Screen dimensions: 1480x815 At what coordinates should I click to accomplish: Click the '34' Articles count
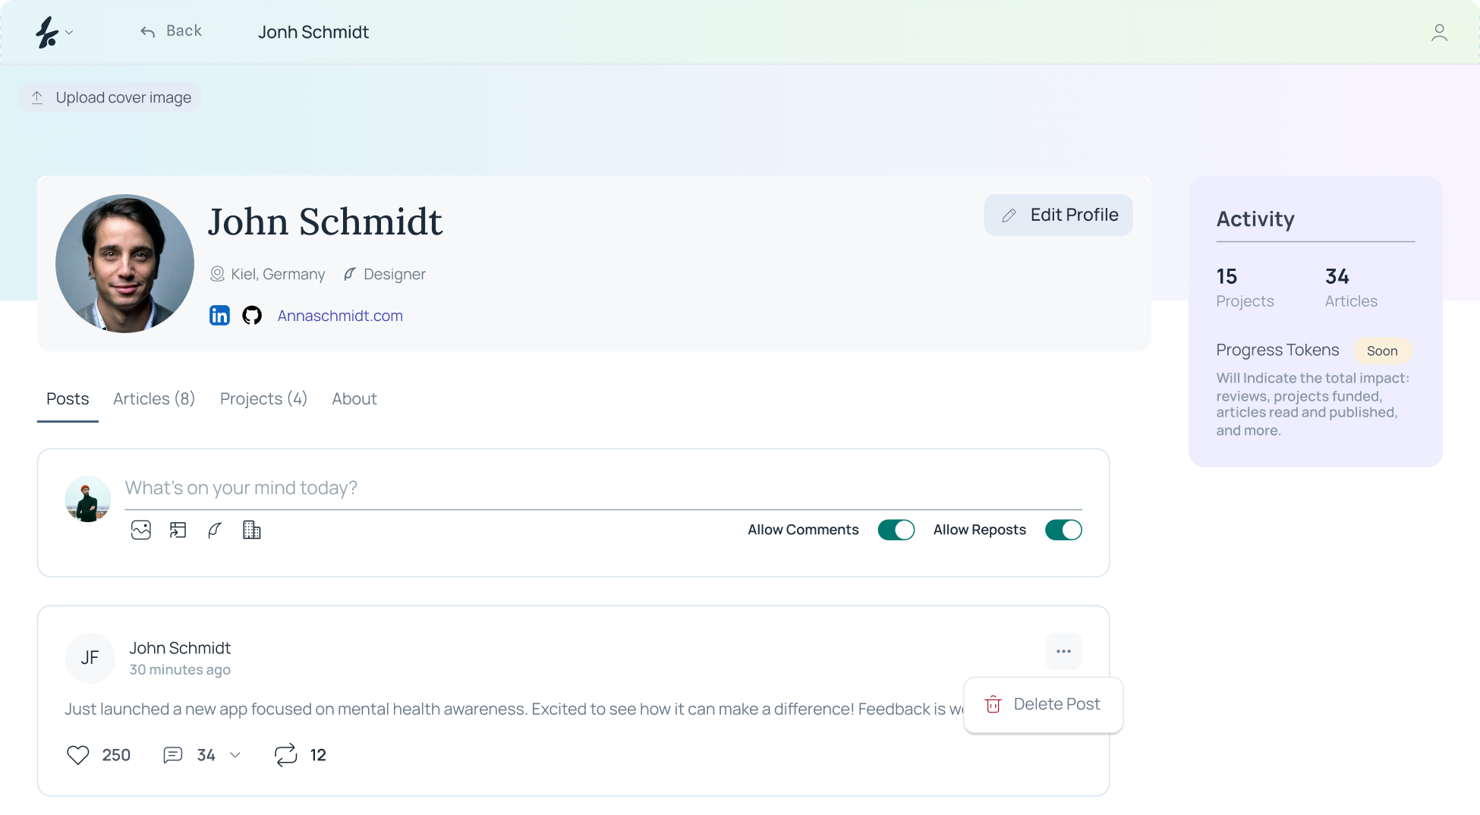[1337, 276]
